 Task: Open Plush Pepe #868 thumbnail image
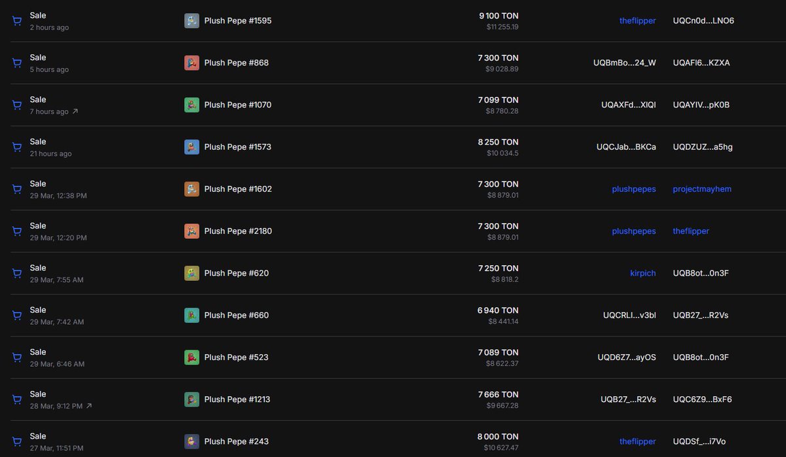192,63
